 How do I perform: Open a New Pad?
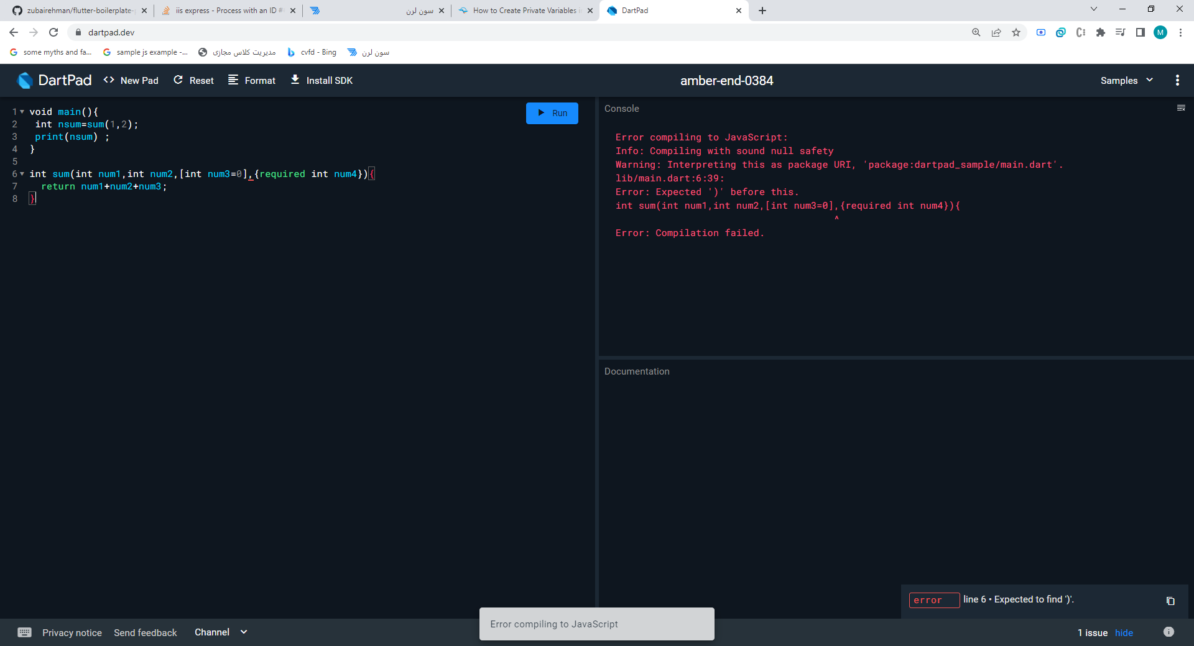click(x=131, y=81)
